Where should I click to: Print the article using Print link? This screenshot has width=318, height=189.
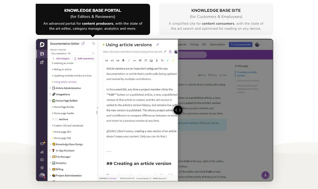(x=202, y=75)
